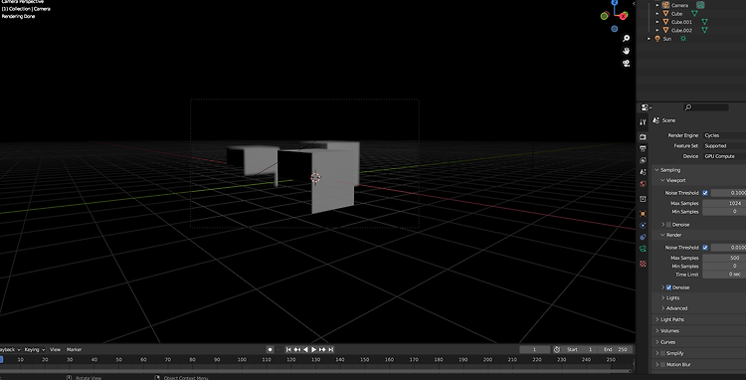The height and width of the screenshot is (380, 746).
Task: Disable the Render Denoise checkbox
Action: pyautogui.click(x=668, y=287)
